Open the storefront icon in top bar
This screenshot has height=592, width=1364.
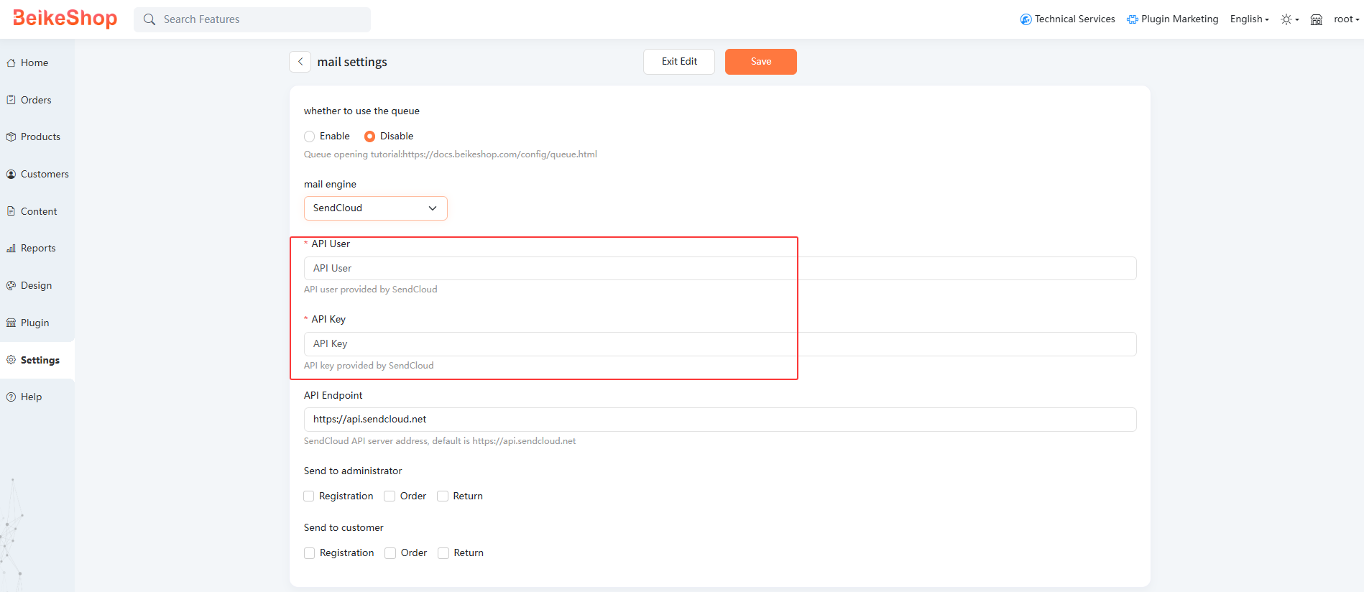click(x=1316, y=19)
